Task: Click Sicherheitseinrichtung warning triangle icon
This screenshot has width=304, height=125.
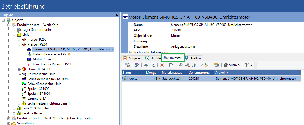Action: pyautogui.click(x=24, y=103)
